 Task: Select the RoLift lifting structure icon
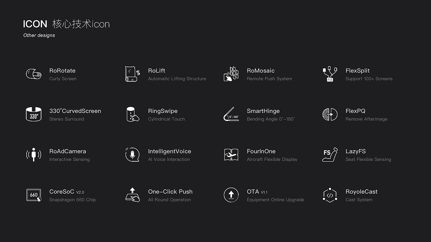pos(132,74)
